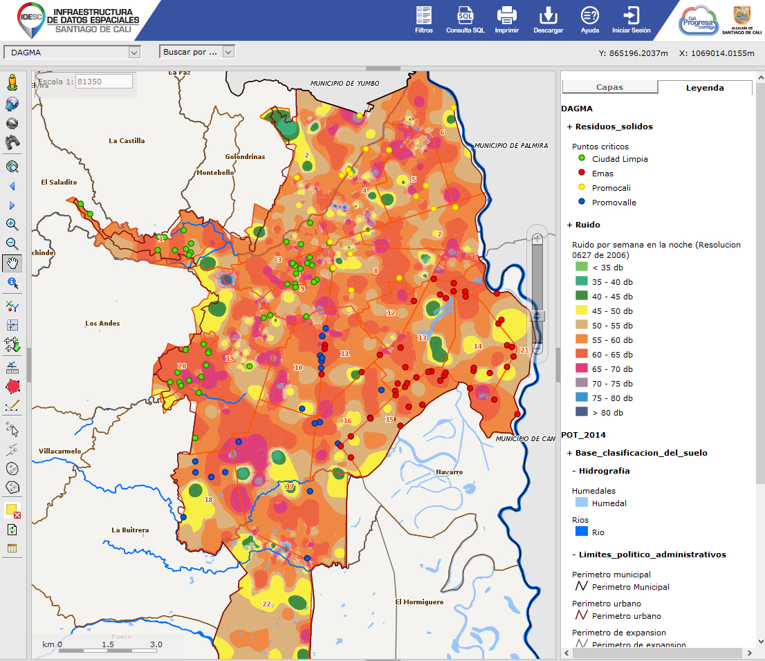Screen dimensions: 765x661
Task: Select the Street View pegman tool
Action: (12, 84)
